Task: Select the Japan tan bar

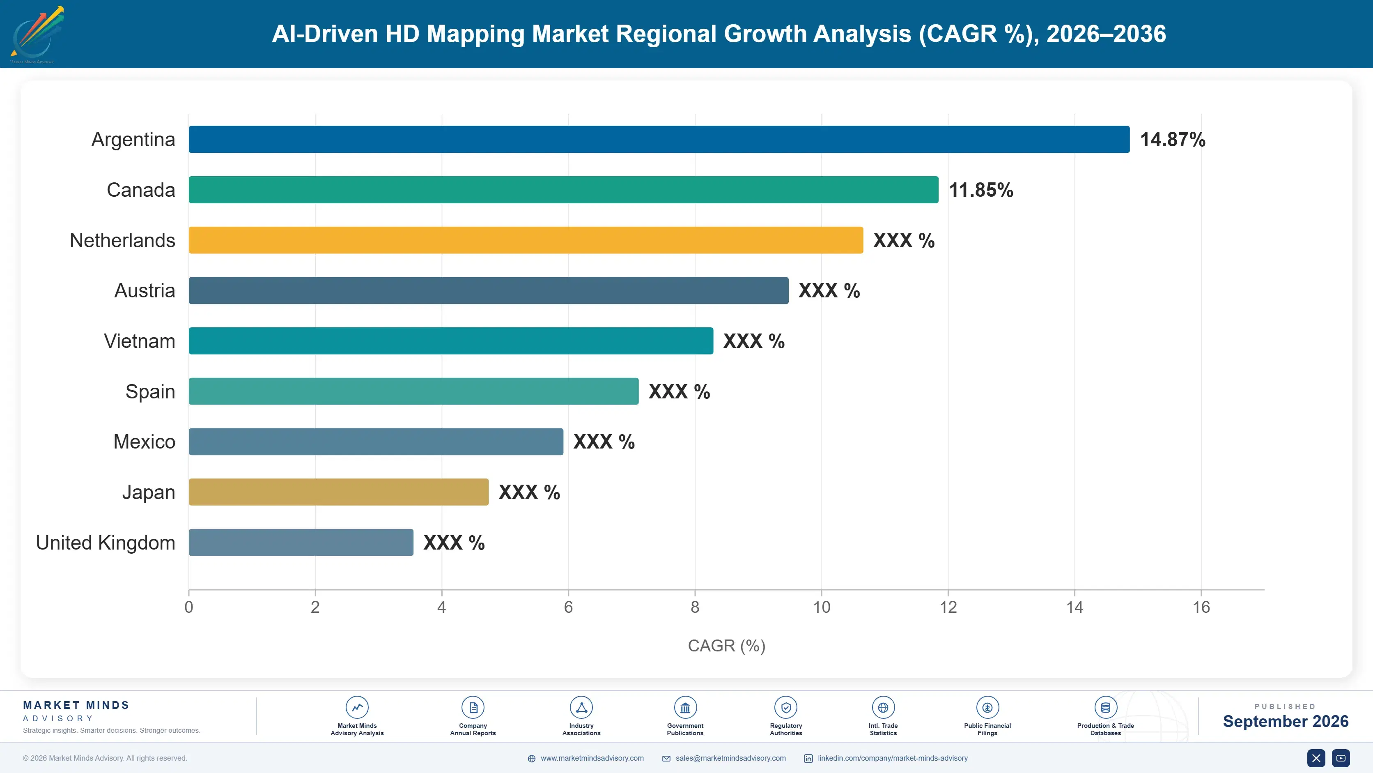Action: click(x=338, y=492)
